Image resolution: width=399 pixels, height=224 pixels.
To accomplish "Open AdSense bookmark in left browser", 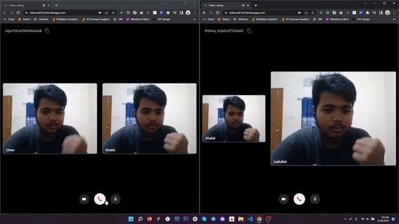I will click(41, 19).
